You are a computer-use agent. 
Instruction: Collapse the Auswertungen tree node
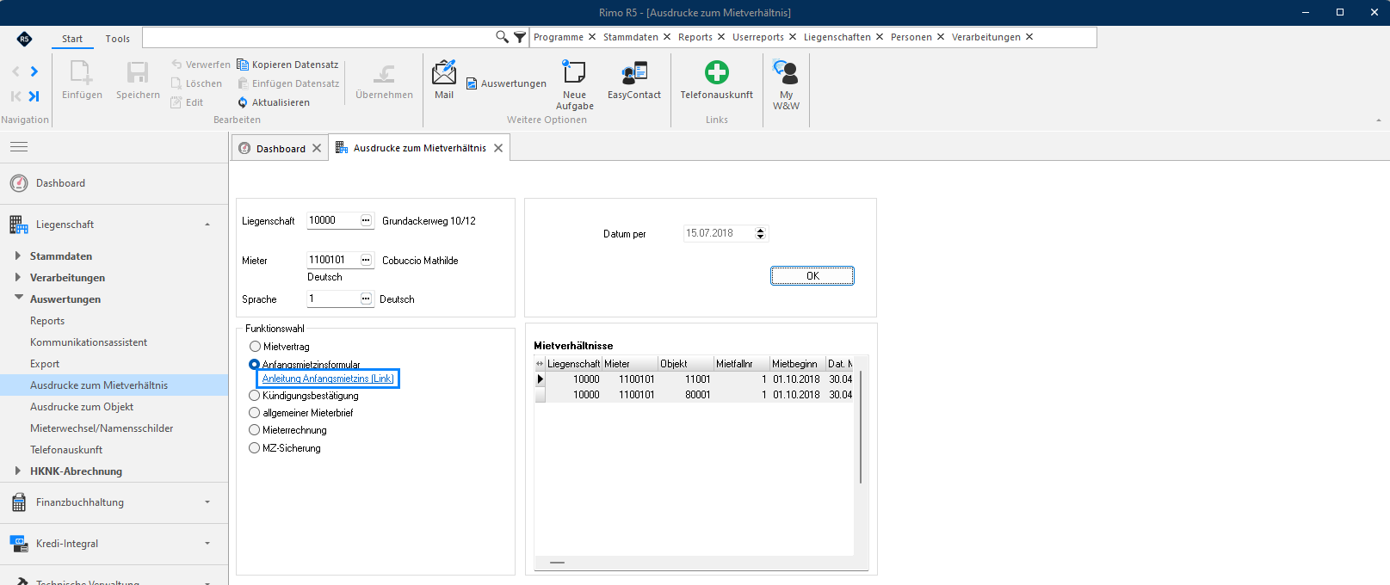click(18, 298)
